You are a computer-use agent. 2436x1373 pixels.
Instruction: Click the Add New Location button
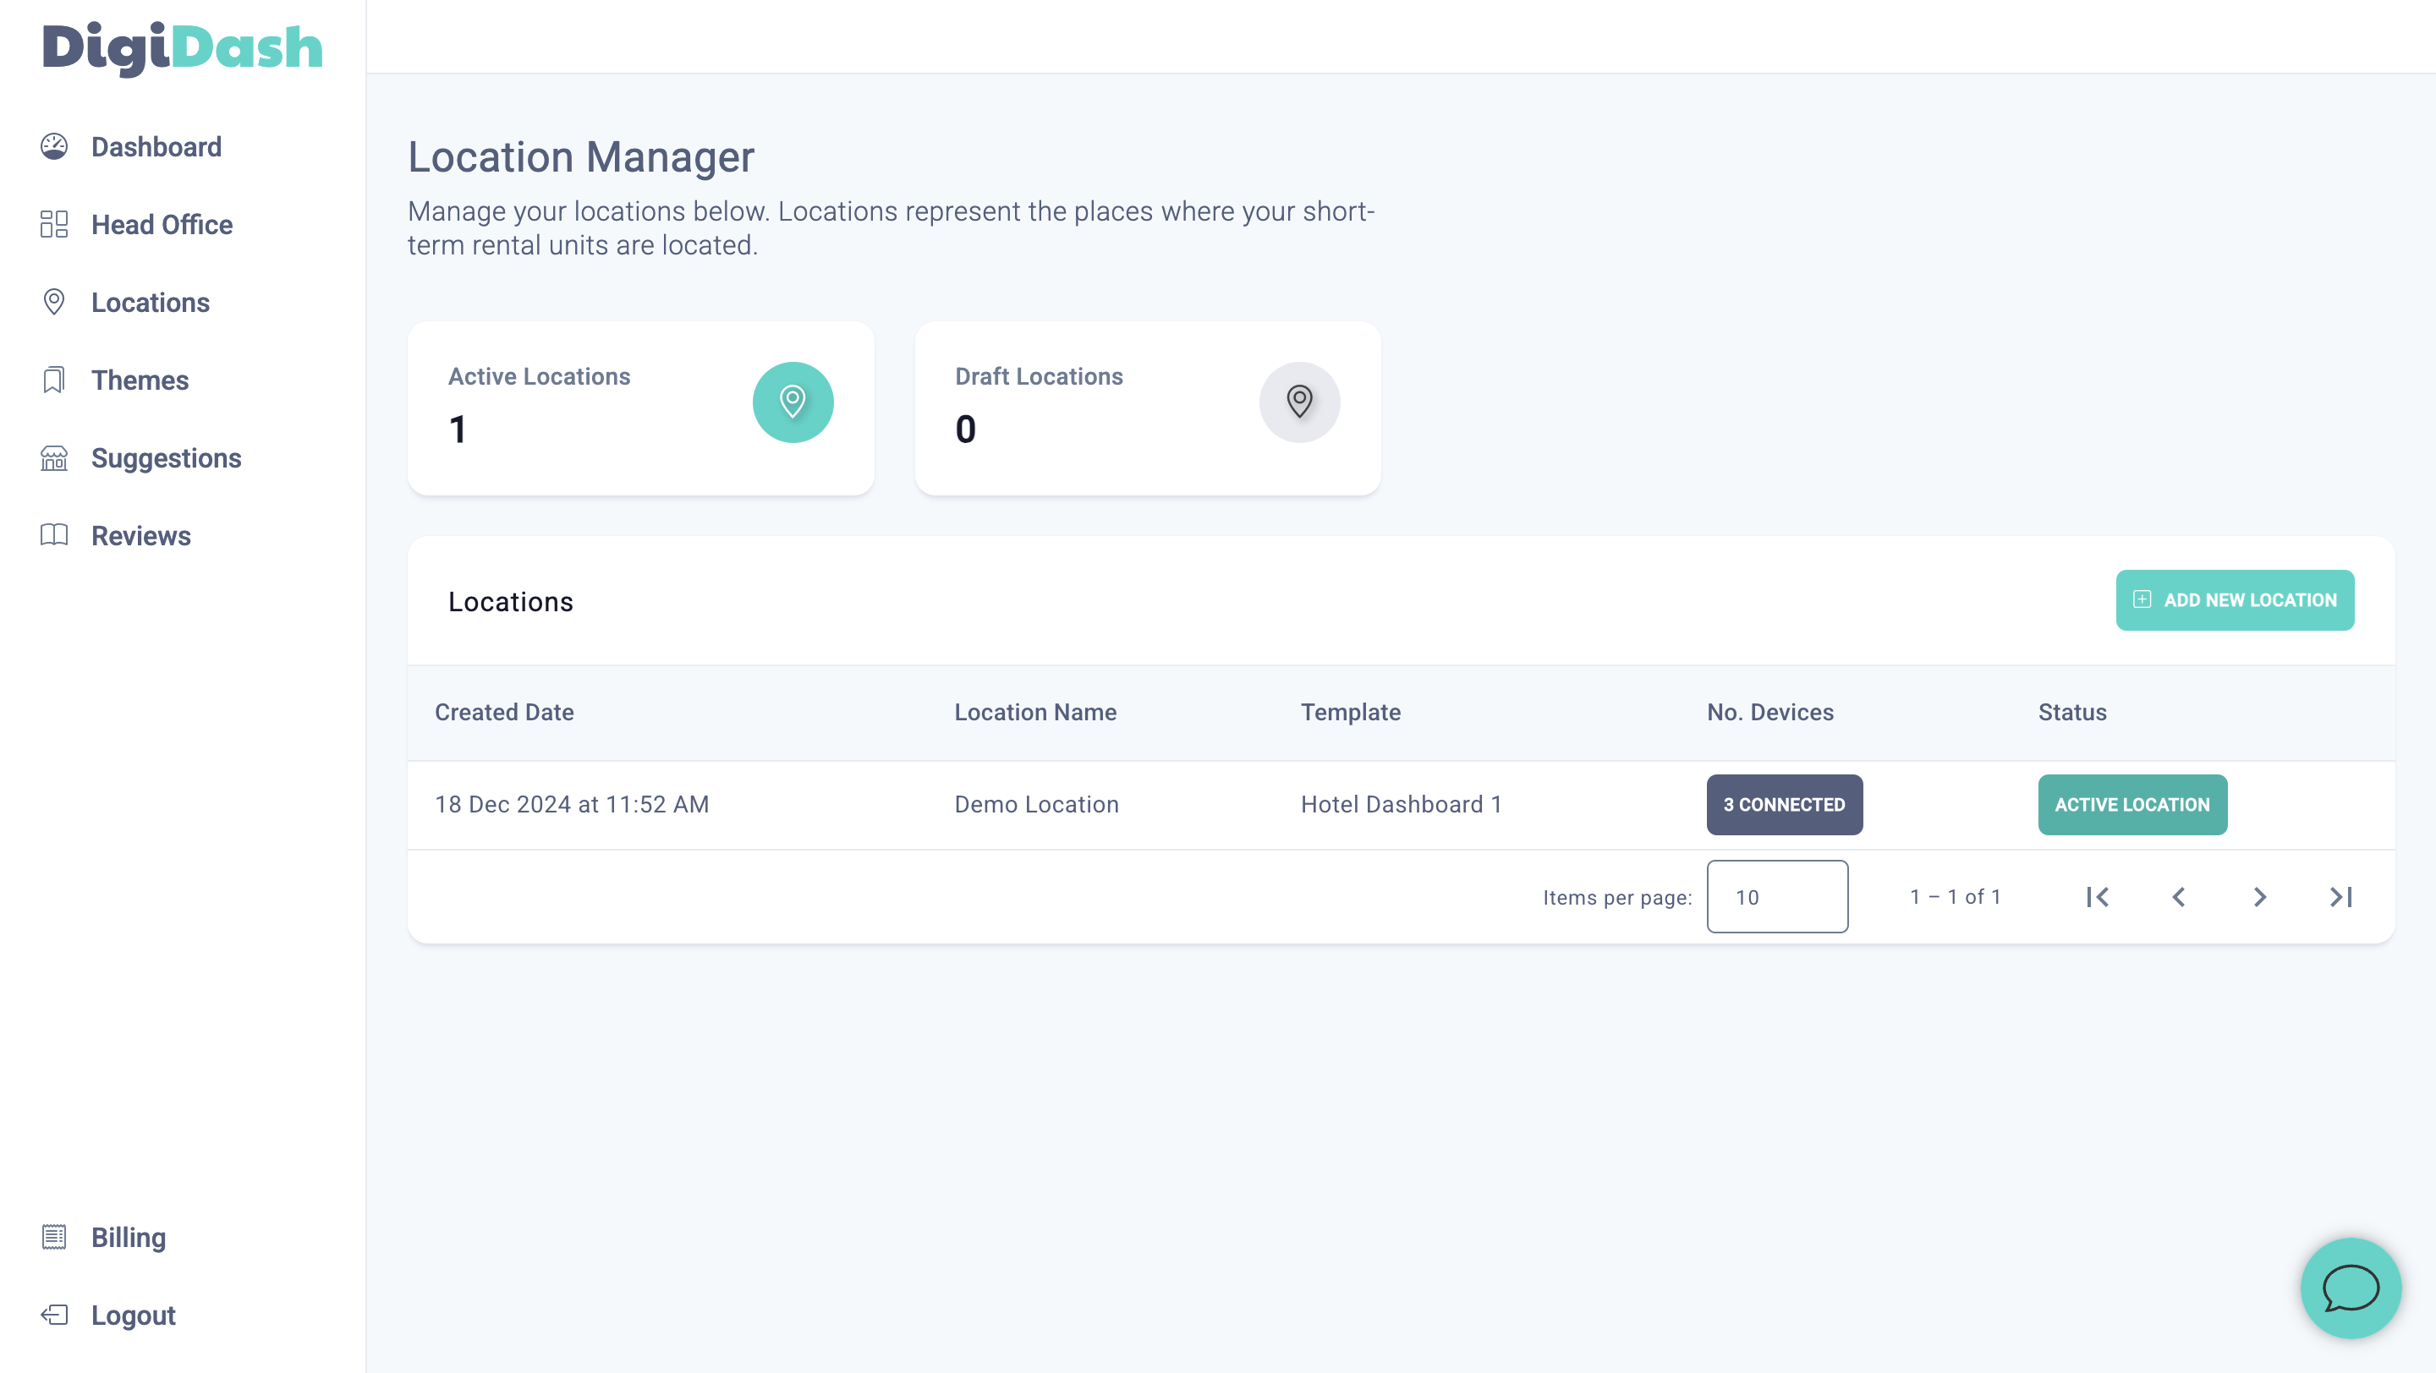2235,600
